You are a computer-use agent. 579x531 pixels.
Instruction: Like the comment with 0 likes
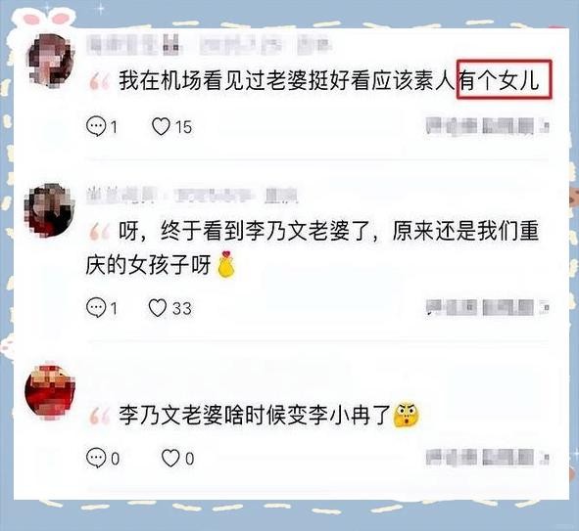point(177,458)
